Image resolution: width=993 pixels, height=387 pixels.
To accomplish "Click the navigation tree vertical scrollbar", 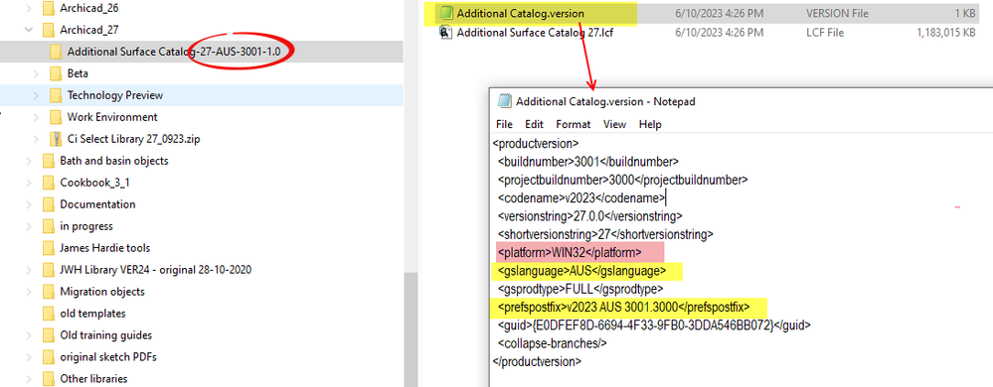I will [411, 328].
